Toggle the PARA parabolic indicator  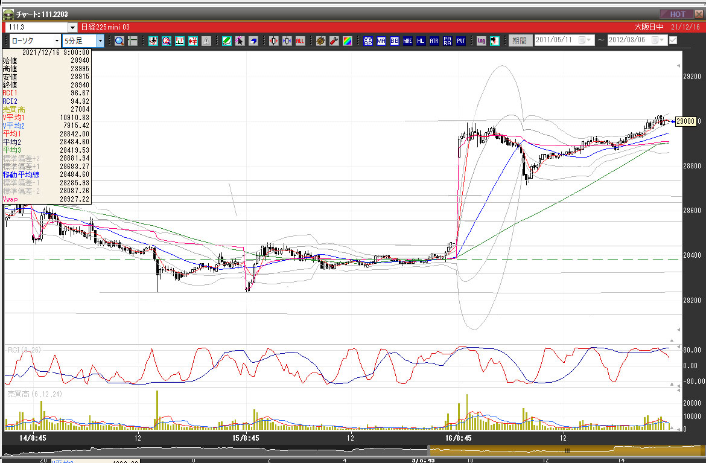coord(447,41)
